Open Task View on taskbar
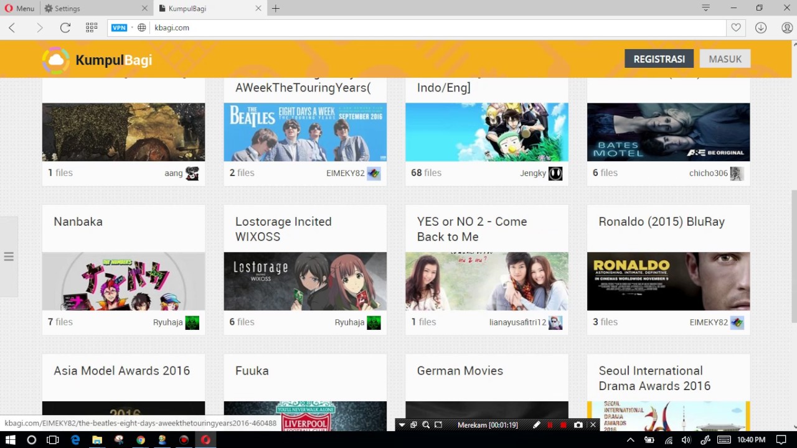The image size is (797, 448). (53, 439)
